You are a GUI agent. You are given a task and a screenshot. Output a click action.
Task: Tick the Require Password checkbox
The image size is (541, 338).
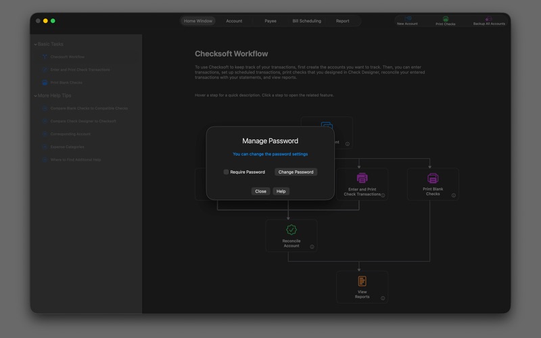(226, 172)
